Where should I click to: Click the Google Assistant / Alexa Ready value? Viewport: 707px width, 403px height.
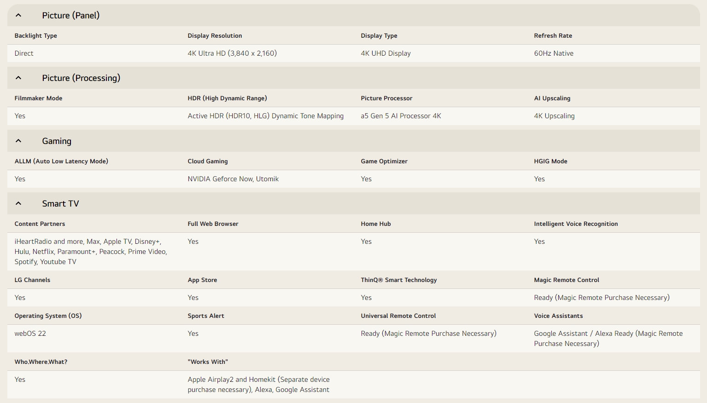pos(608,338)
